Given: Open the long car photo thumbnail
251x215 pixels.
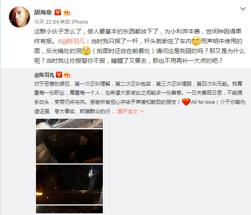Looking at the screenshot, I should tap(69, 166).
